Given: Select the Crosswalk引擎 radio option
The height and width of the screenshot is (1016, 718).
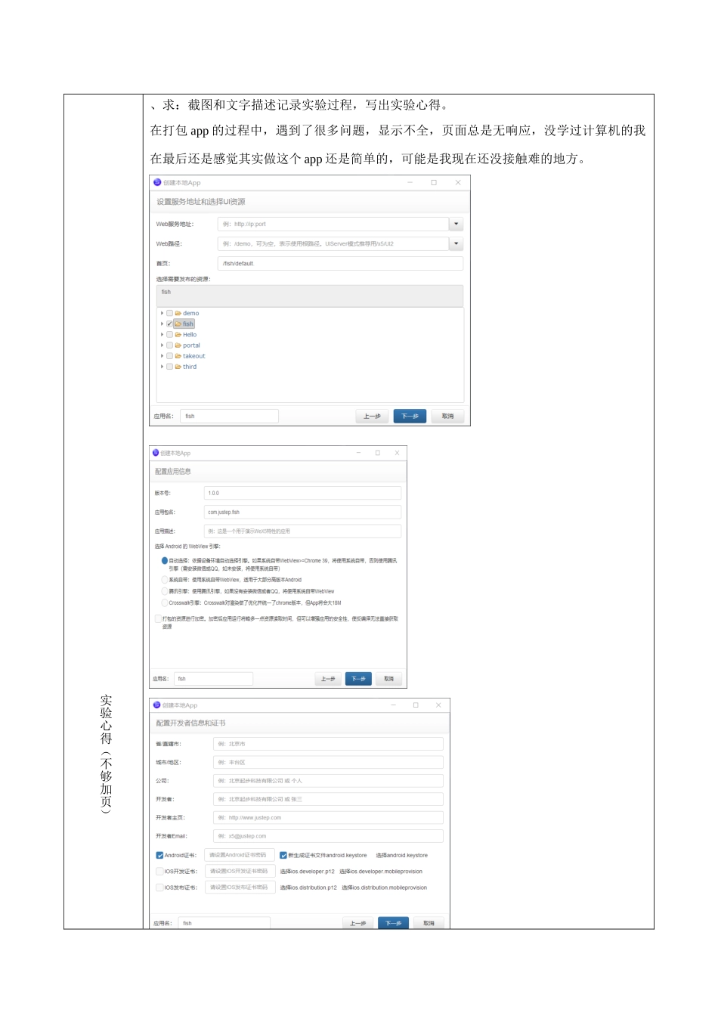Looking at the screenshot, I should tap(165, 602).
